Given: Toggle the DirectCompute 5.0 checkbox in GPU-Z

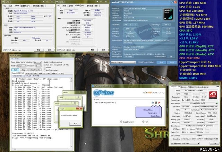Looking at the screenshot, I should 205,139.
